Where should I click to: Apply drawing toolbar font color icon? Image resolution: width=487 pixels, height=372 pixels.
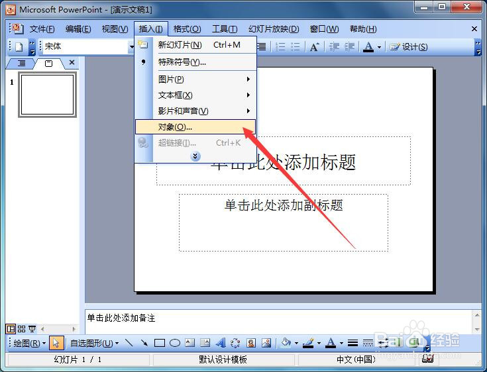tap(331, 343)
